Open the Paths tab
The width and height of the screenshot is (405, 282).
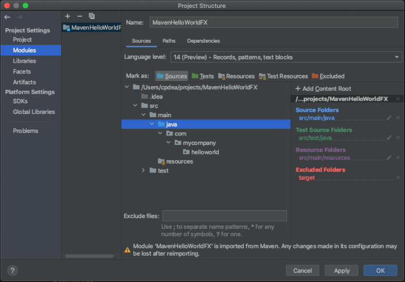pyautogui.click(x=169, y=41)
